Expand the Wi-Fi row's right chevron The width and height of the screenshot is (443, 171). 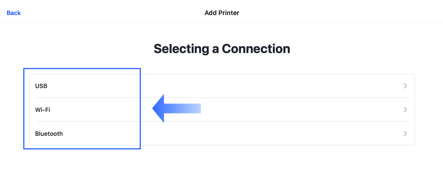(x=405, y=110)
